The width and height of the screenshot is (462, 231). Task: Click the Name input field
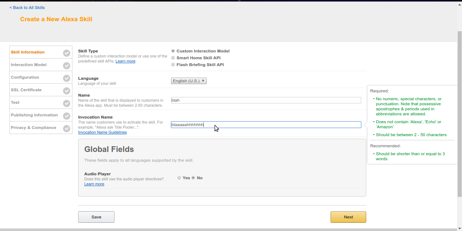(x=266, y=100)
